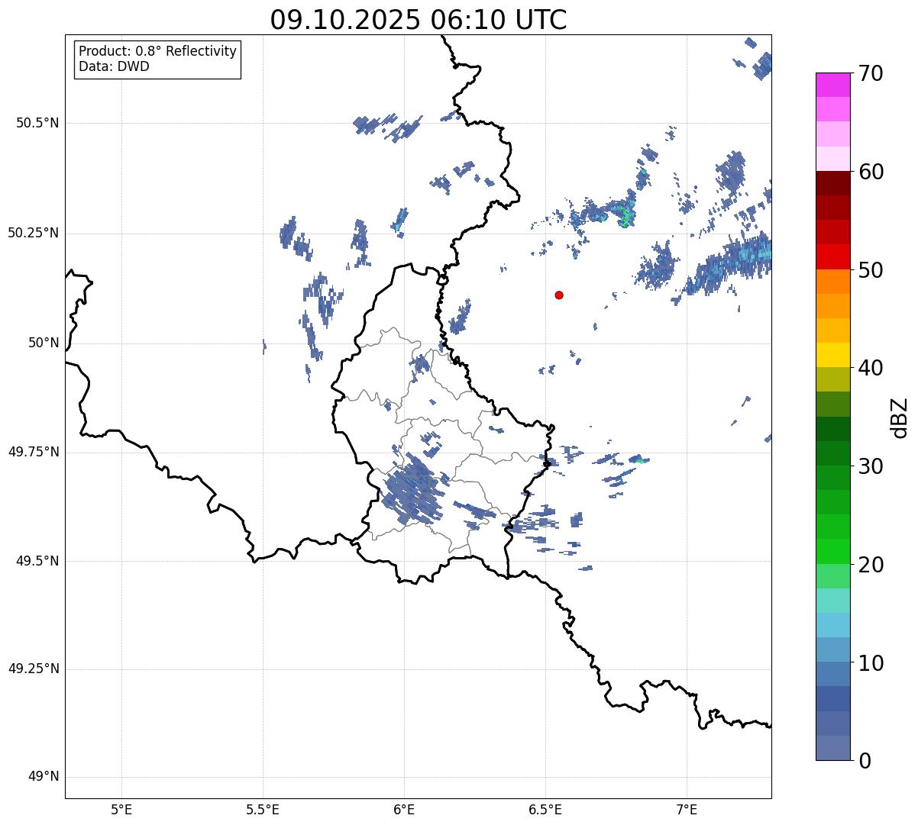Click the latitude label "50.5°N"

coord(37,123)
